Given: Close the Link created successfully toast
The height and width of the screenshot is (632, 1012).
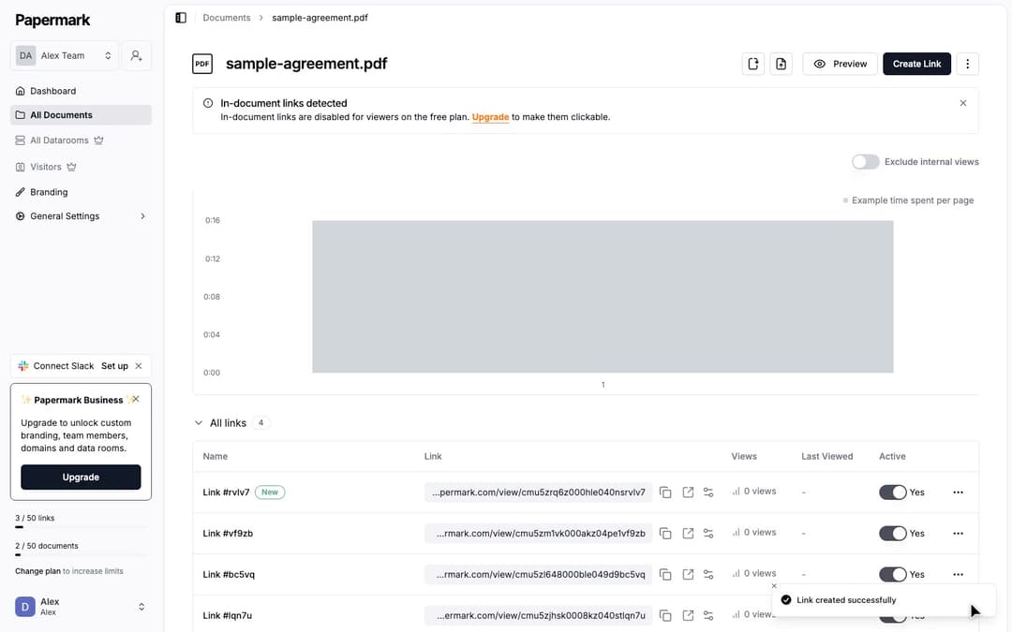Looking at the screenshot, I should (x=774, y=586).
